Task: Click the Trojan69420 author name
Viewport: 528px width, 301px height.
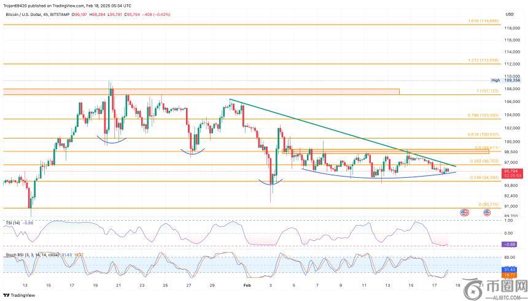Action: pyautogui.click(x=17, y=5)
